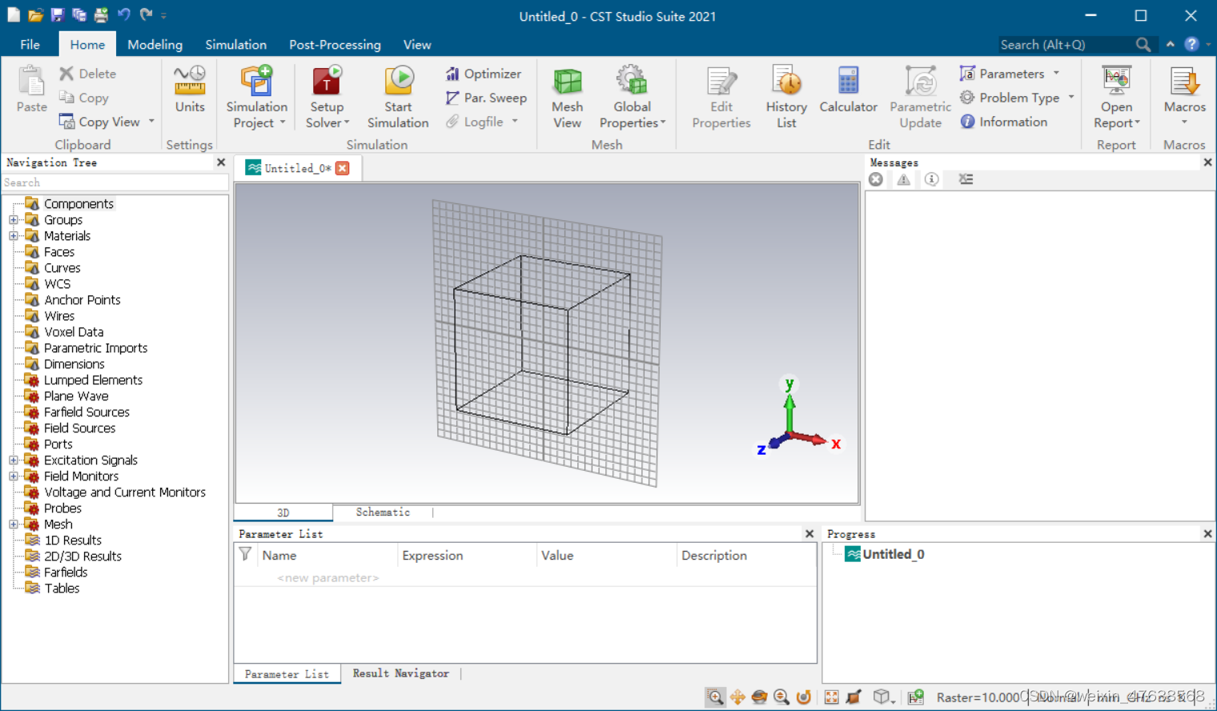Click the Simulation Project icon
The width and height of the screenshot is (1217, 711).
click(x=256, y=81)
